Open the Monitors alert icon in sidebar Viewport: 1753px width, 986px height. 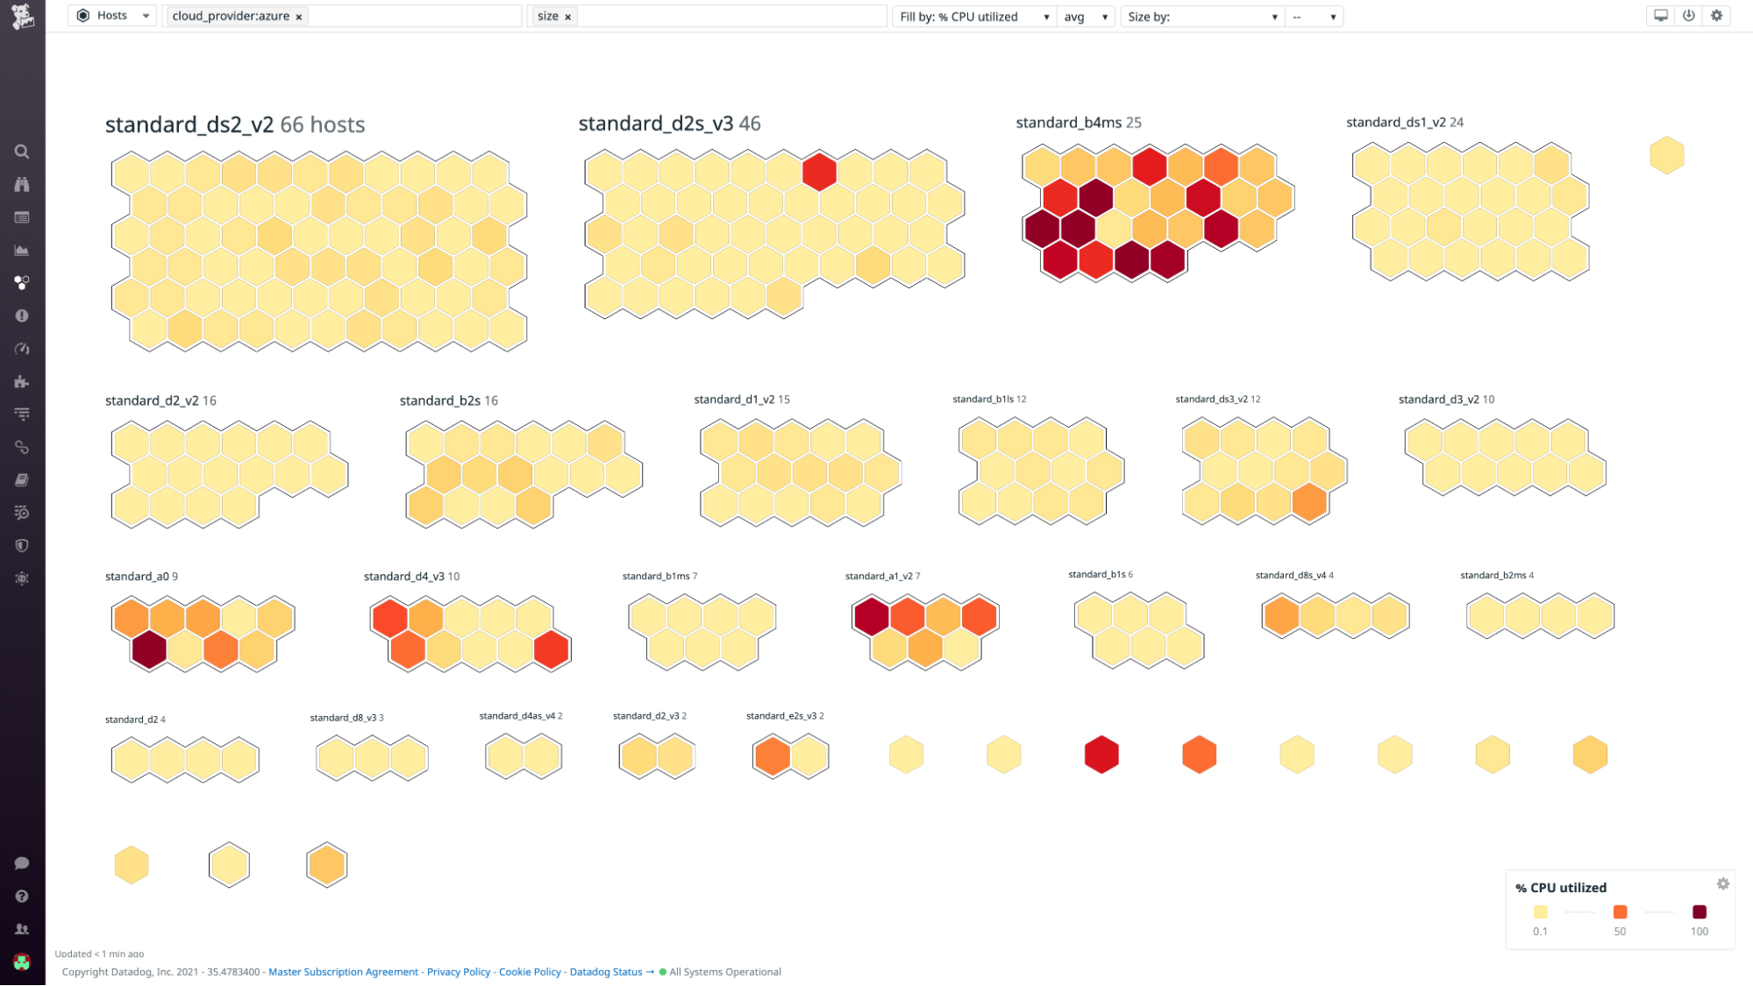pyautogui.click(x=22, y=315)
